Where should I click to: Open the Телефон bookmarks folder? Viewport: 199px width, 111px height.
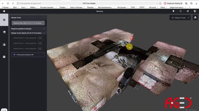click(63, 7)
